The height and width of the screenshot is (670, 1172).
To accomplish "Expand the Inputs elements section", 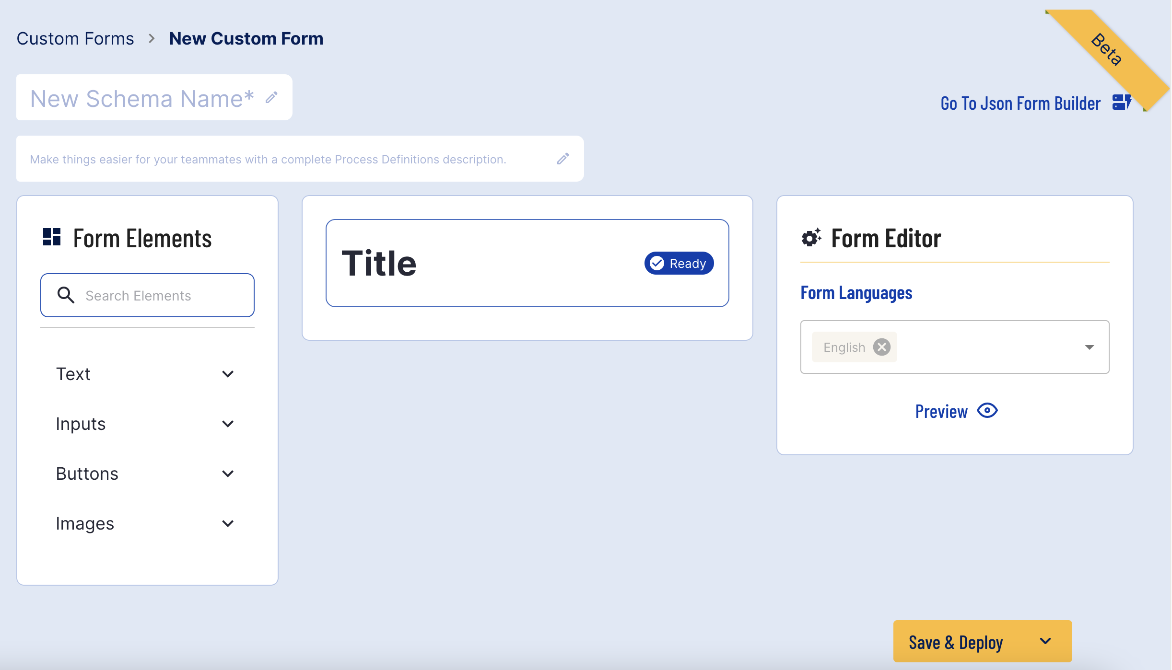I will (228, 424).
